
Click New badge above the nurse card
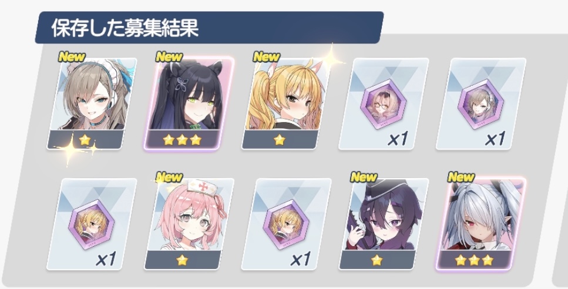[169, 177]
